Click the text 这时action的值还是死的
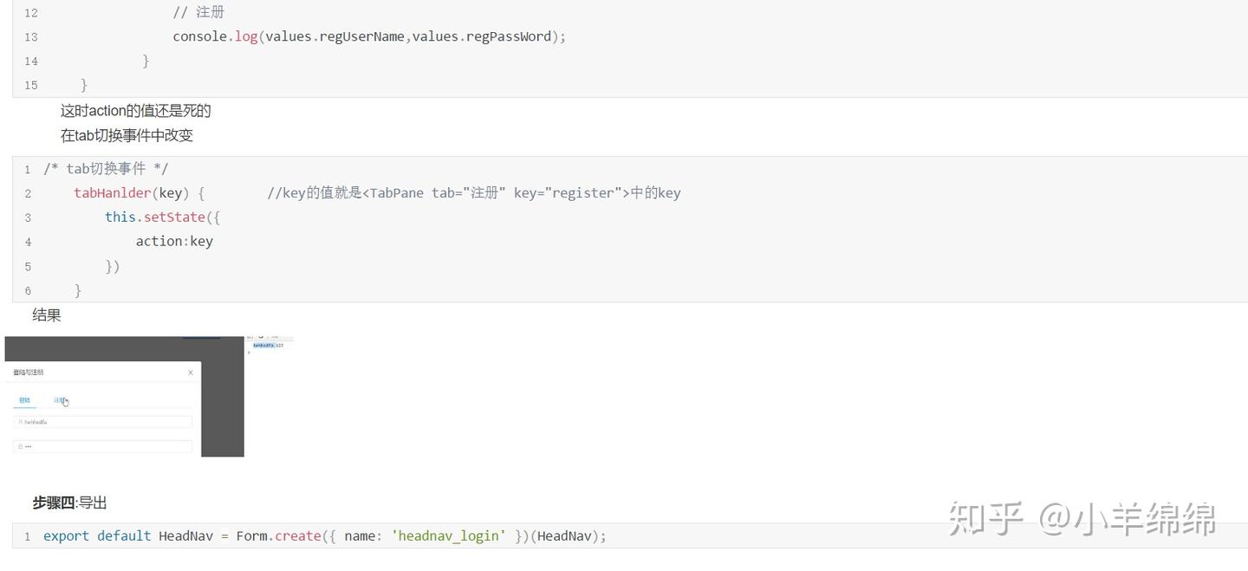Viewport: 1248px width, 571px height. pyautogui.click(x=135, y=111)
